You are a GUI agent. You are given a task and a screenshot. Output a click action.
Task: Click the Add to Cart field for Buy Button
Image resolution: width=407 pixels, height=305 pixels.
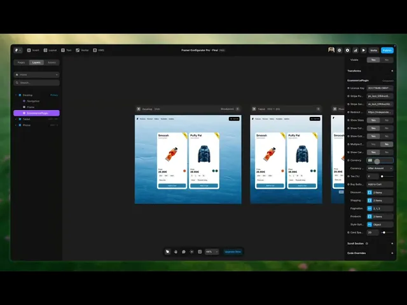click(380, 184)
